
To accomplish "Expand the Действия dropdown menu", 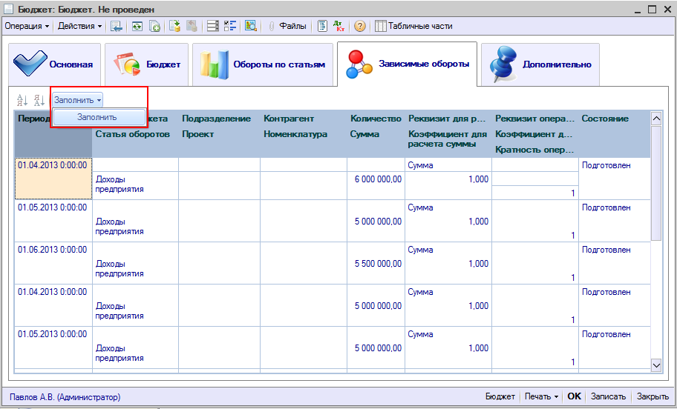I will pyautogui.click(x=80, y=26).
